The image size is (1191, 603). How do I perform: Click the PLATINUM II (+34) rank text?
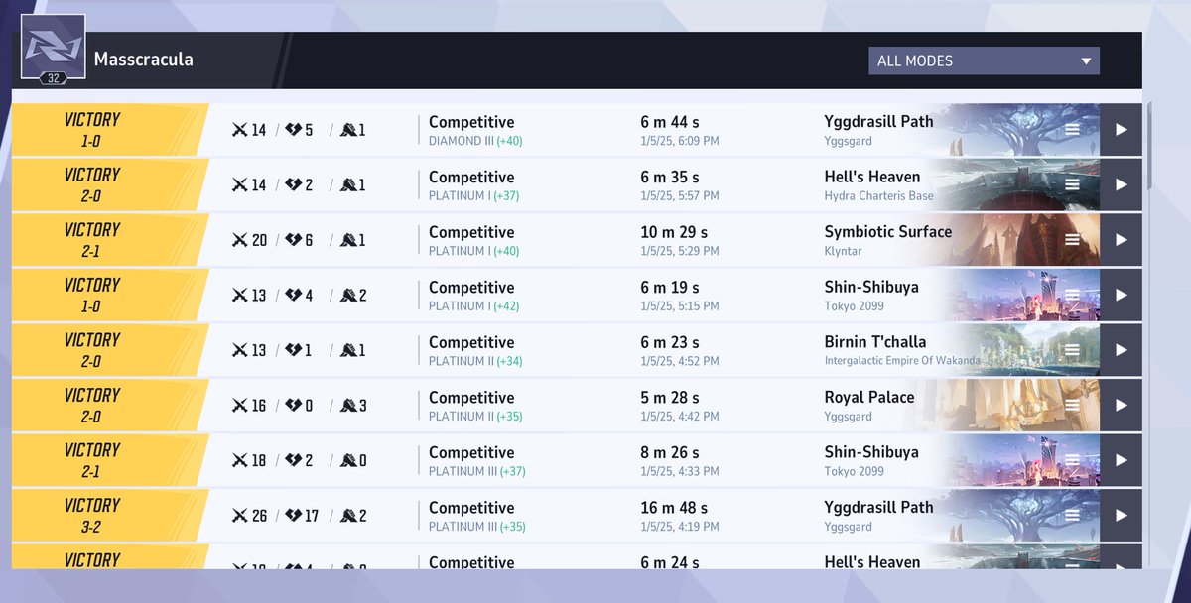(475, 361)
